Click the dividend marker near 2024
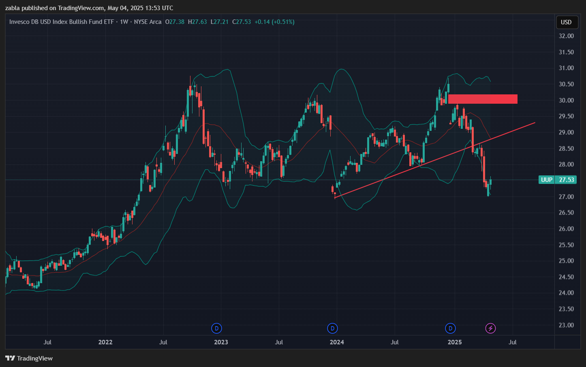 [x=332, y=328]
